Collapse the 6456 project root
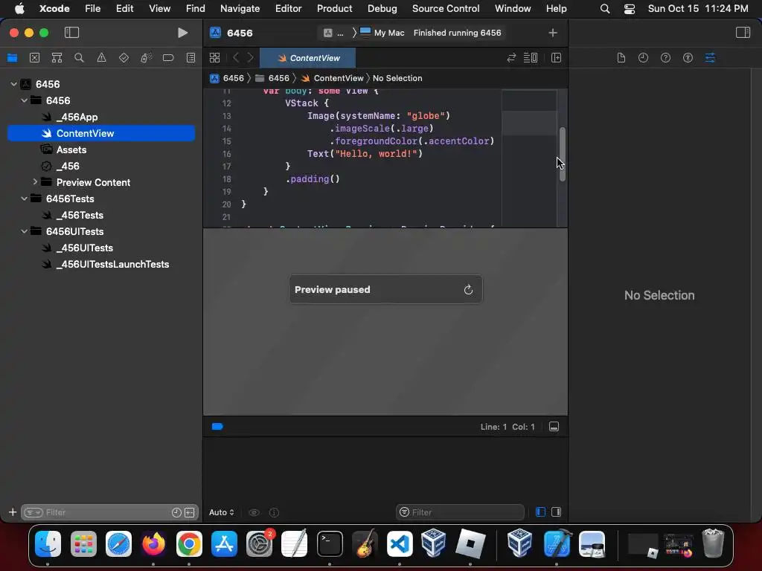The image size is (762, 571). (x=13, y=84)
